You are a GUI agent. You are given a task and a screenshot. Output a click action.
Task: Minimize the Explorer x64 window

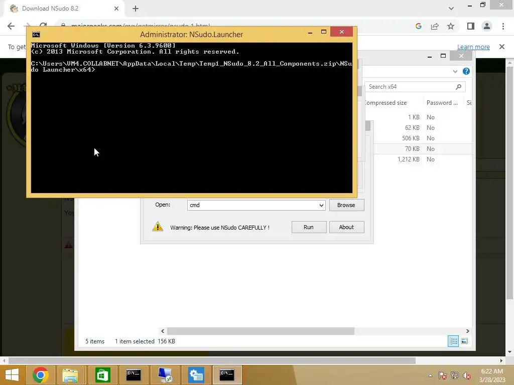pos(430,56)
